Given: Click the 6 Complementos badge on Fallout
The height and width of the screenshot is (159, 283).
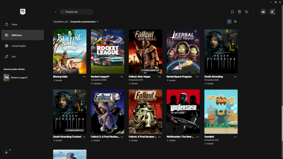Looking at the screenshot, I should (150, 70).
